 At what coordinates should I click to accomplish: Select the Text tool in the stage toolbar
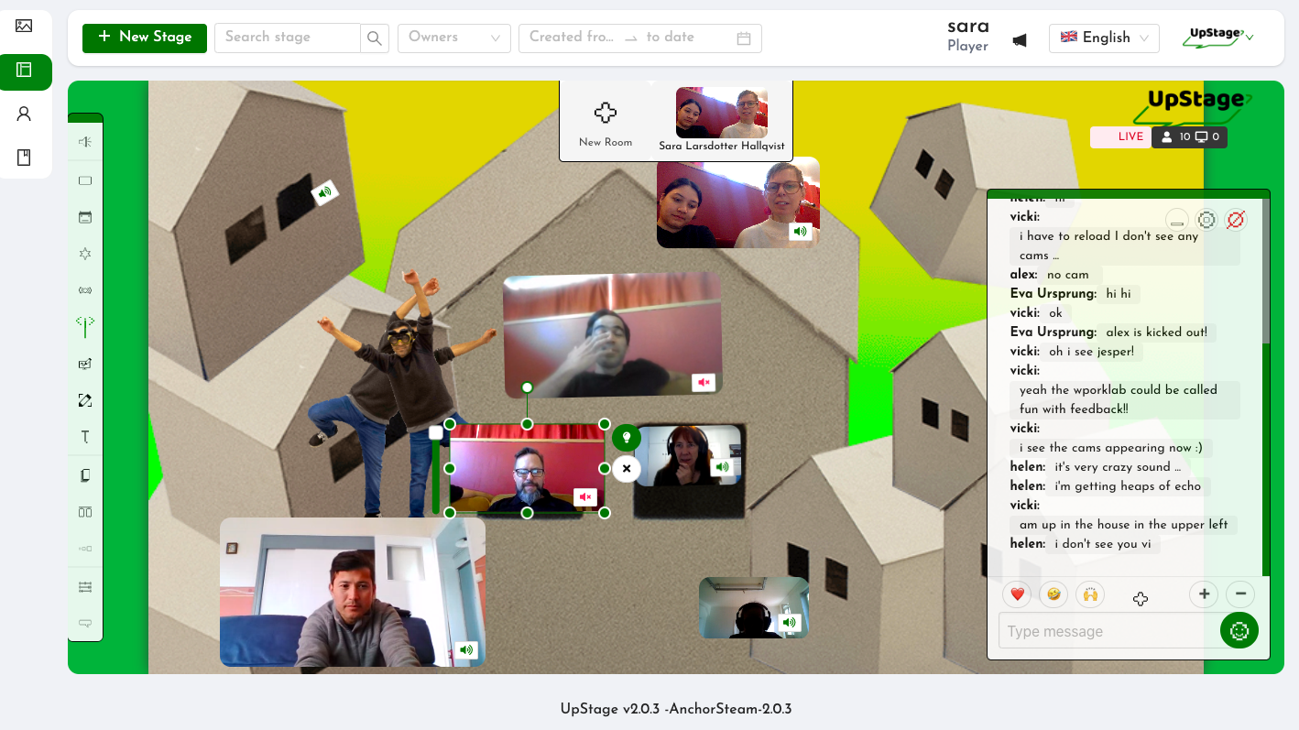click(85, 437)
